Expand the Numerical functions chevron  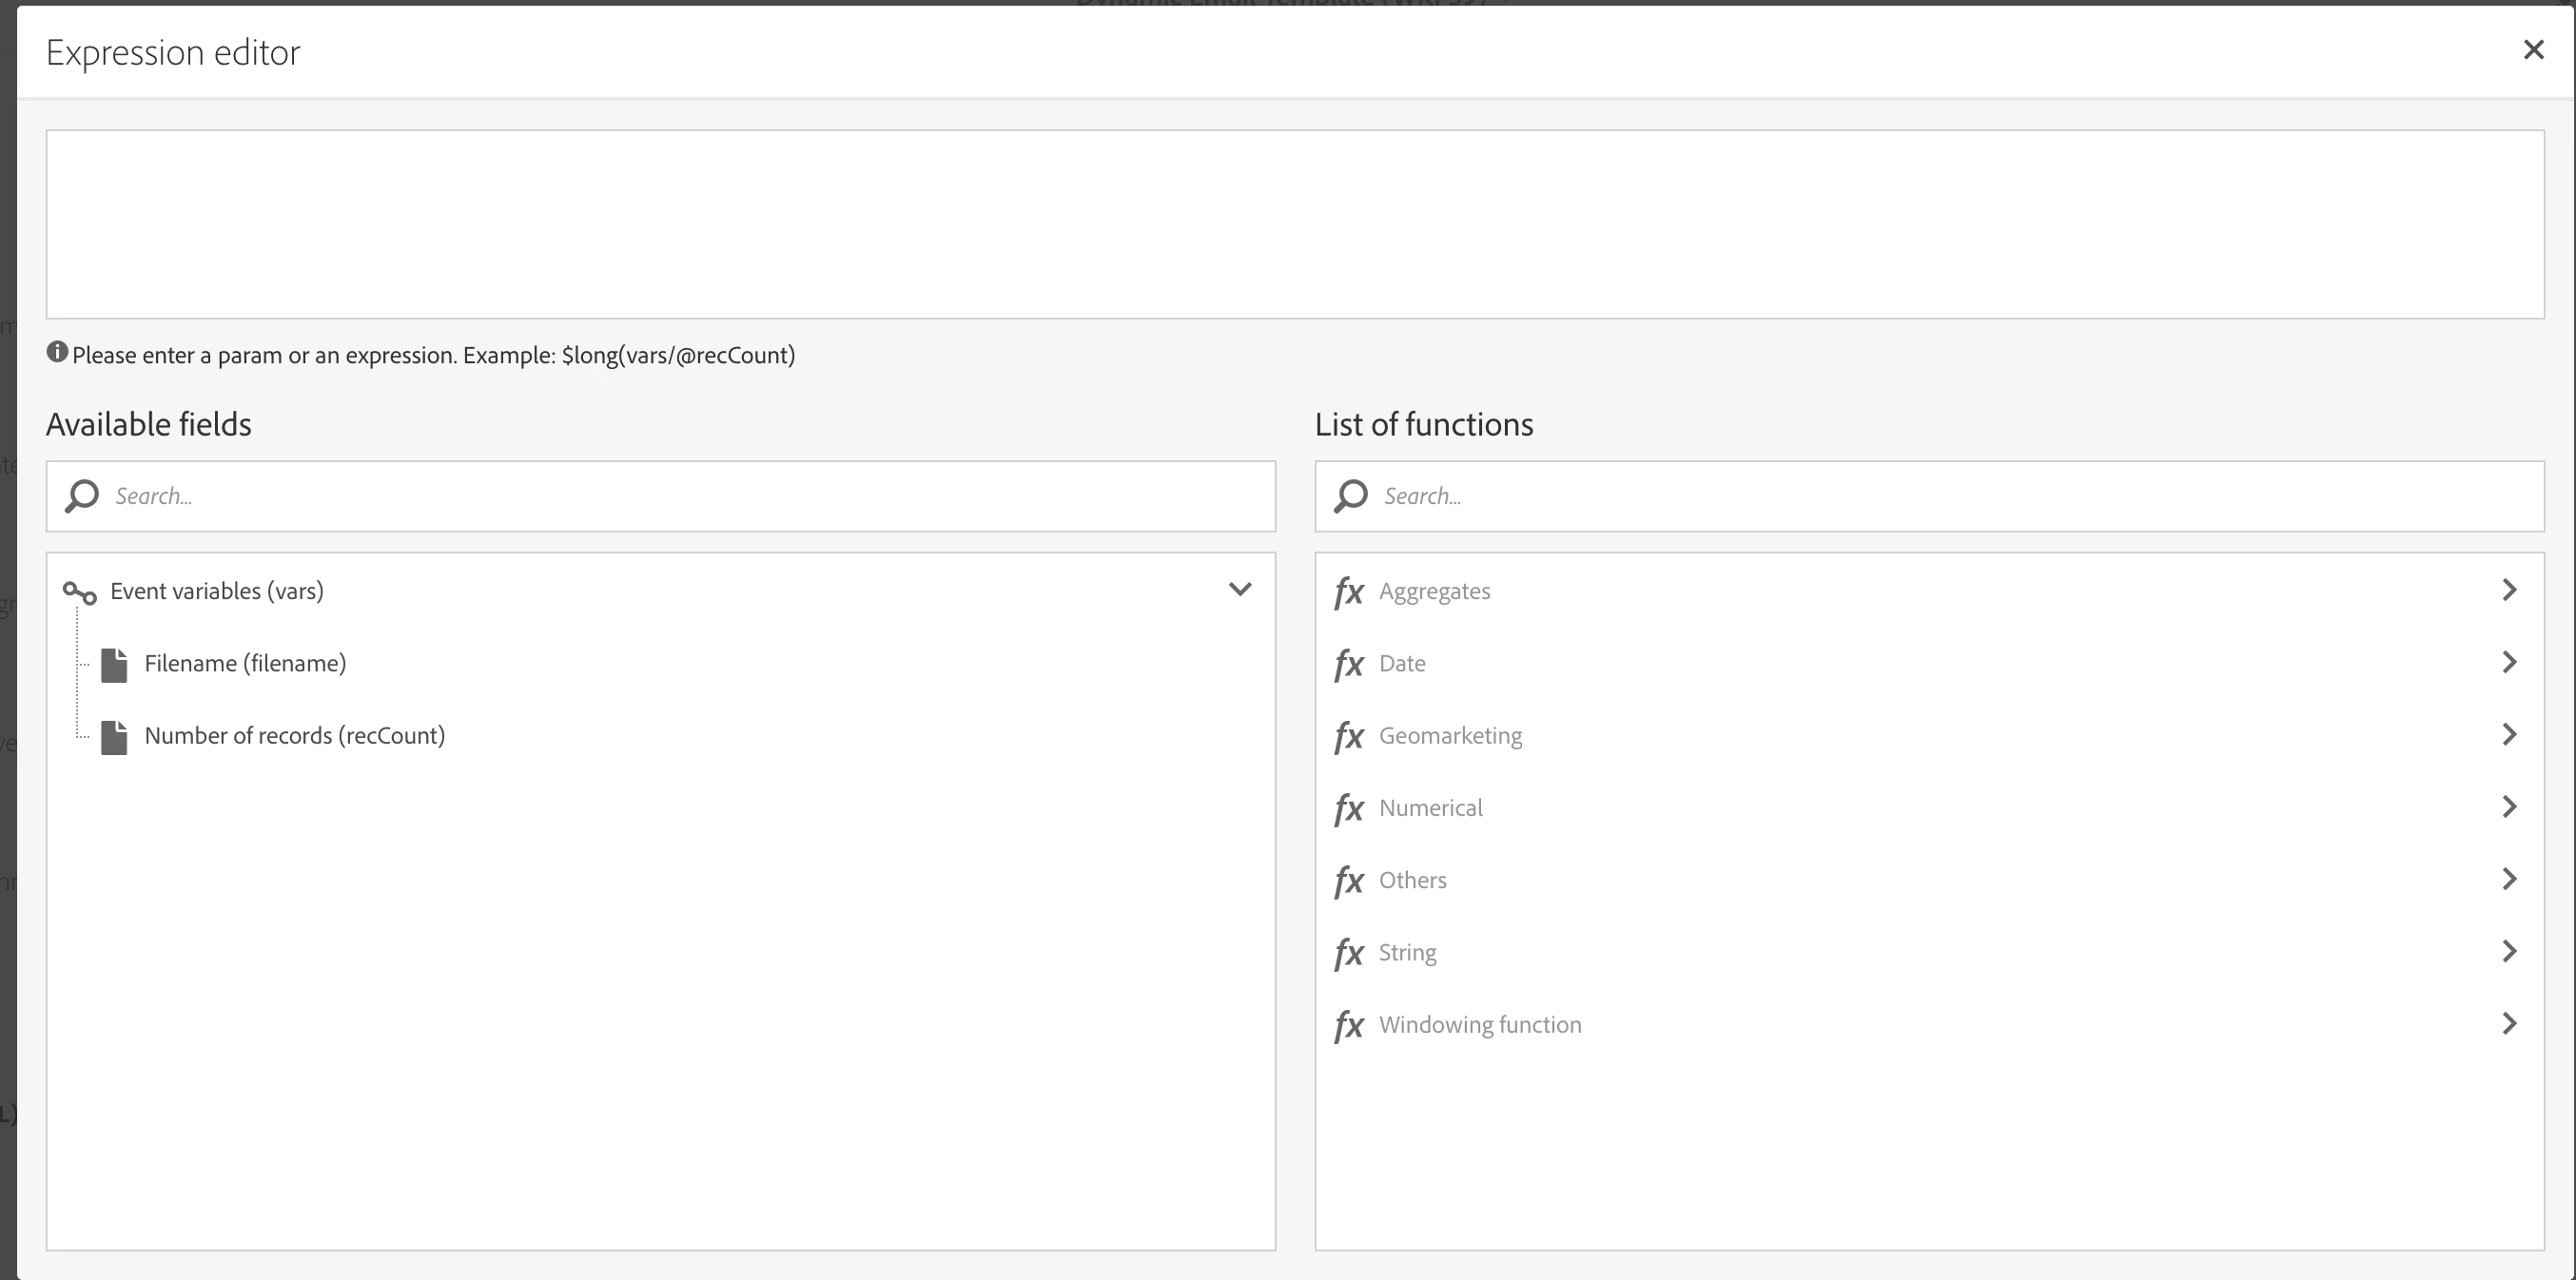click(x=2508, y=807)
